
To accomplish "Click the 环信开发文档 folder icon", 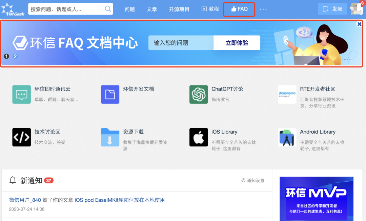I will click(x=110, y=94).
